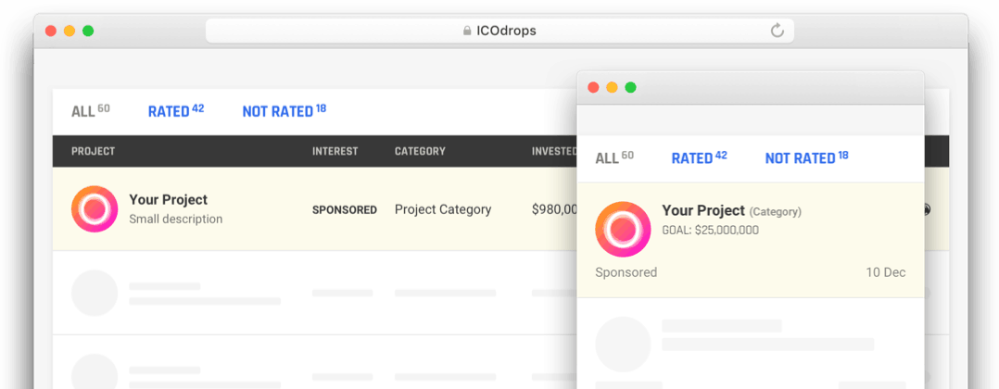The height and width of the screenshot is (389, 999).
Task: Click the small round icon right of the mobile window
Action: pyautogui.click(x=926, y=209)
